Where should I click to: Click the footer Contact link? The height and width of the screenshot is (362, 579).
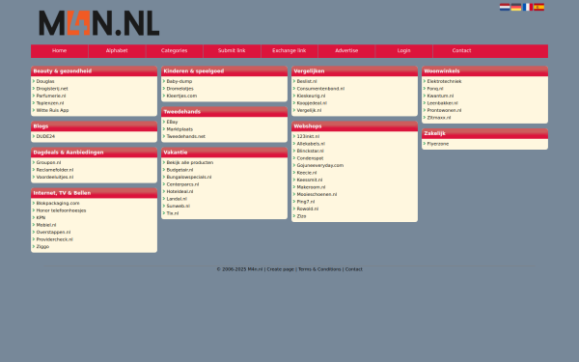tap(354, 269)
